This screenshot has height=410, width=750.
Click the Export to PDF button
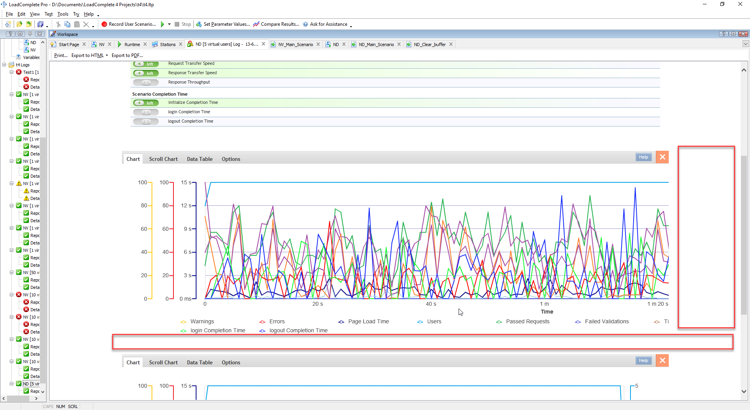pyautogui.click(x=127, y=55)
